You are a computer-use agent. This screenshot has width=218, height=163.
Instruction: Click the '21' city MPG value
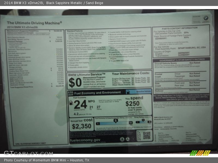coord(91,107)
